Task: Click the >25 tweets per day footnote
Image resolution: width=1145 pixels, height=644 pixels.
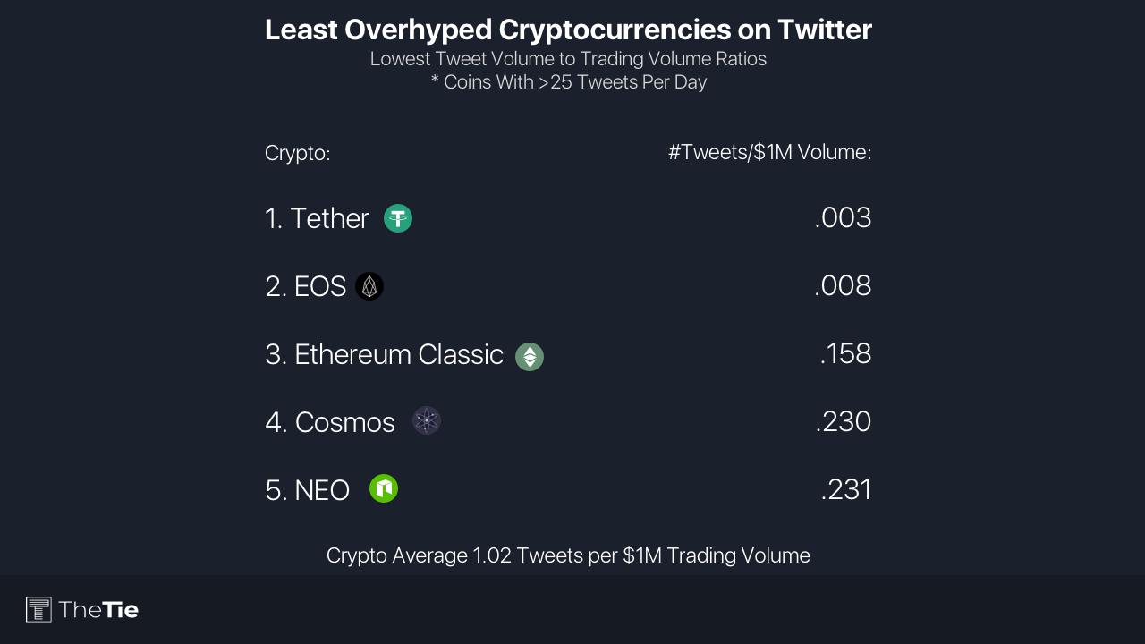Action: pos(568,82)
